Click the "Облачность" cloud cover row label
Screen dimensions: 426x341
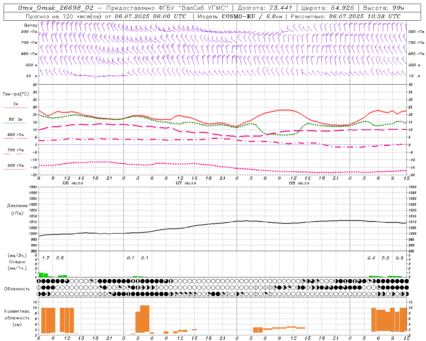[x=17, y=289]
